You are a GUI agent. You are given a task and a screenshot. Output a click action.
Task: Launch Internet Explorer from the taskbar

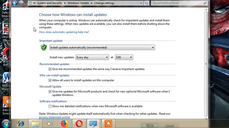click(21, 124)
